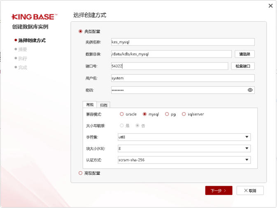Image resolution: width=277 pixels, height=208 pixels.
Task: Select the 典型配置 radio button
Action: [80, 31]
